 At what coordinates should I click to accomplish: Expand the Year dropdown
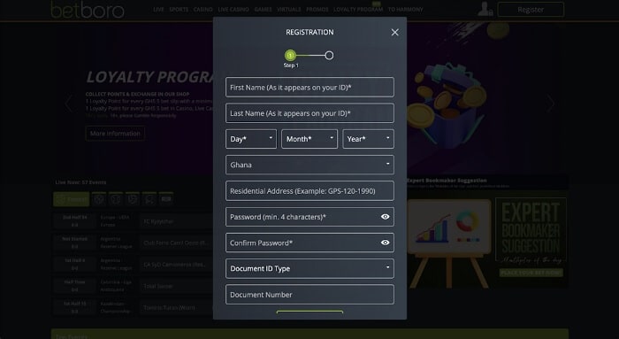(369, 139)
